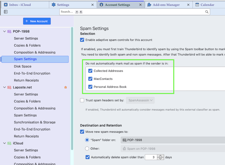Viewport: 225px width, 165px height.
Task: Click the spaces toolbar toggle icon
Action: [6, 12]
